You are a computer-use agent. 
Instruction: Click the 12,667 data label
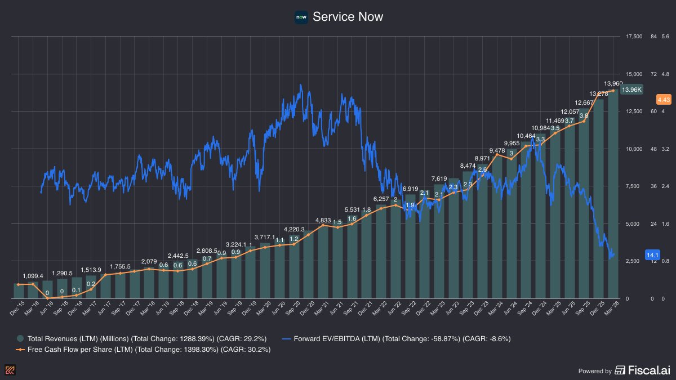pyautogui.click(x=584, y=102)
